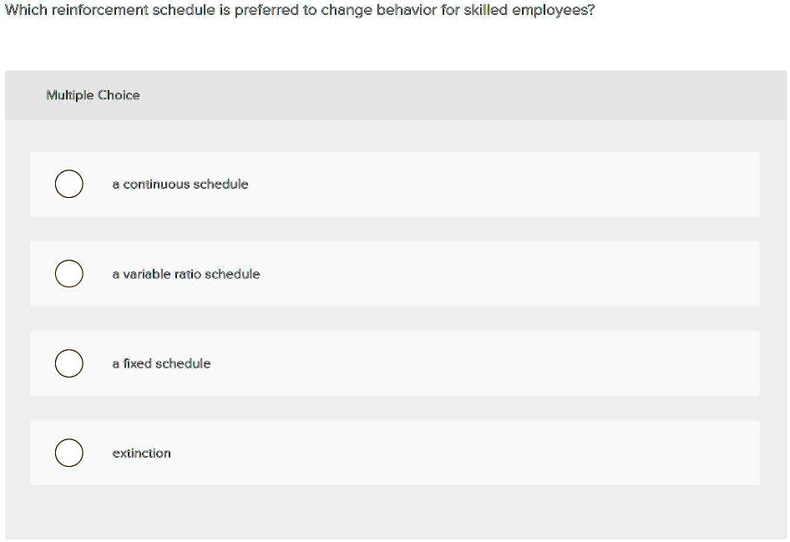Select the first answer option row
Image resolution: width=790 pixels, height=542 pixels.
click(x=395, y=184)
